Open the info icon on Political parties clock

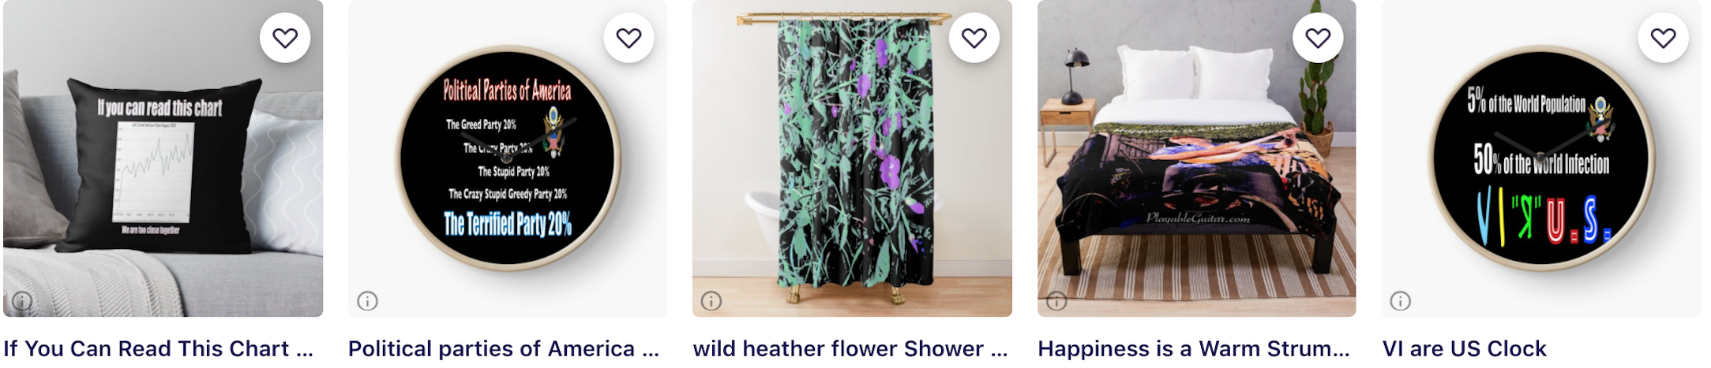coord(367,301)
